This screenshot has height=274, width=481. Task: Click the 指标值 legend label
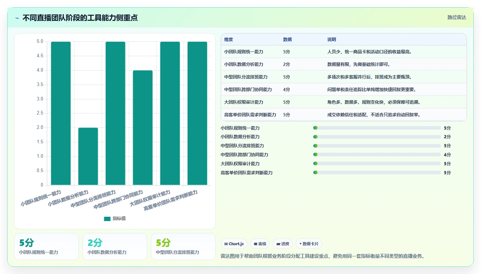click(119, 219)
